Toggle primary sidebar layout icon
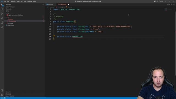This screenshot has width=176, height=99. [155, 1]
